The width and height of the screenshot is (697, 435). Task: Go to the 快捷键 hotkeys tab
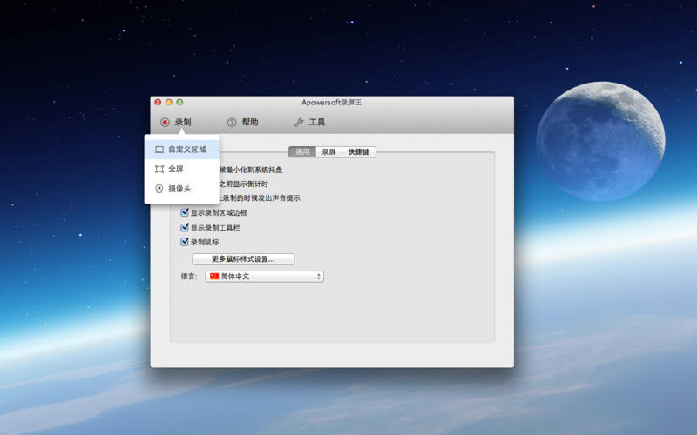(358, 151)
